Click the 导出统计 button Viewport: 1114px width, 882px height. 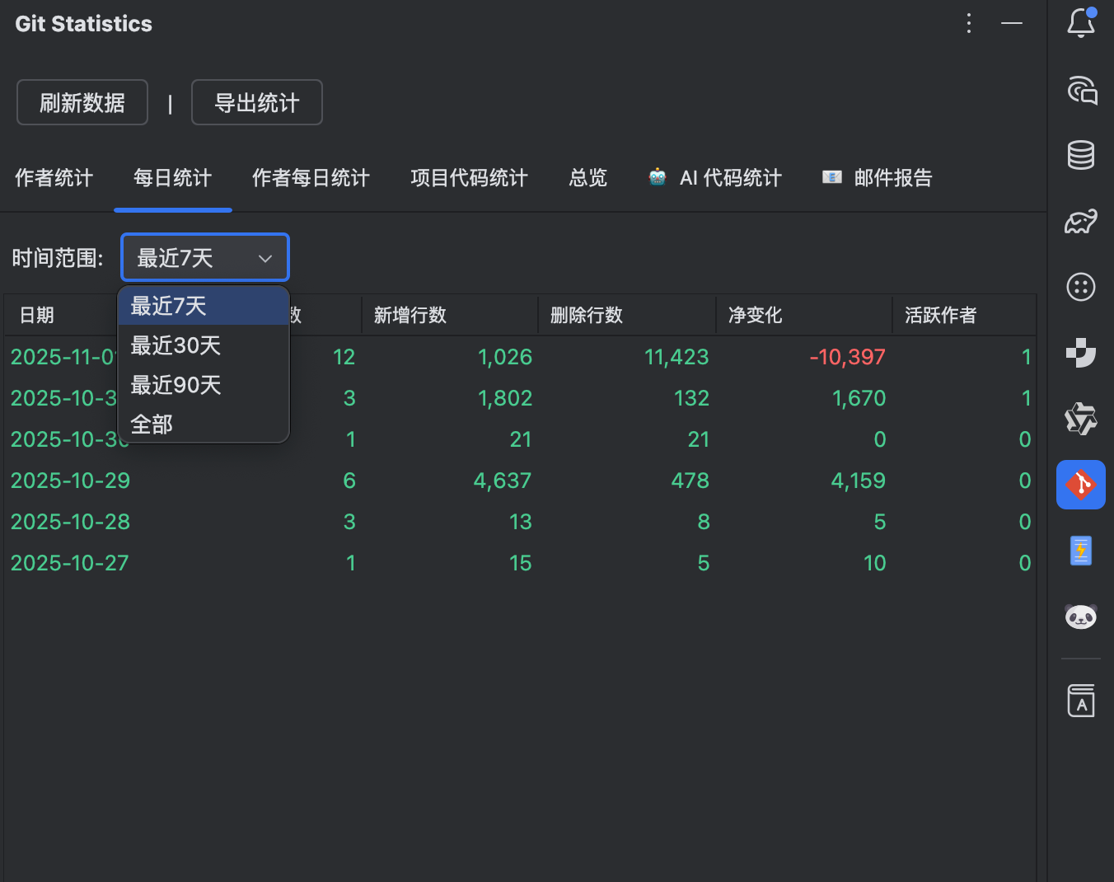pyautogui.click(x=256, y=101)
